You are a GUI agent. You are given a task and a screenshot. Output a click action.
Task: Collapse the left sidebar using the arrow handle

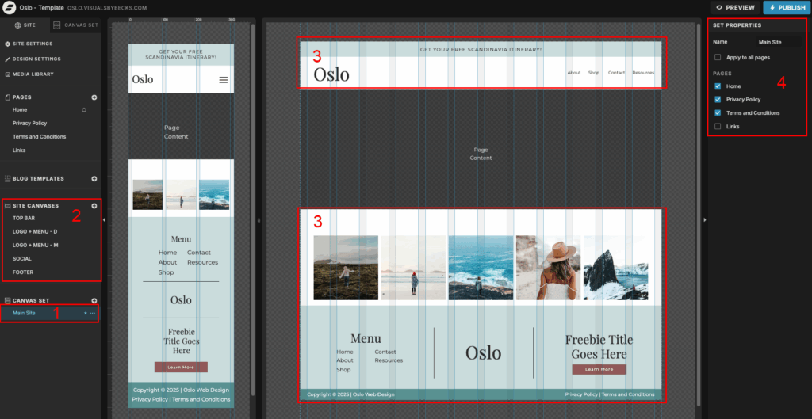(105, 219)
